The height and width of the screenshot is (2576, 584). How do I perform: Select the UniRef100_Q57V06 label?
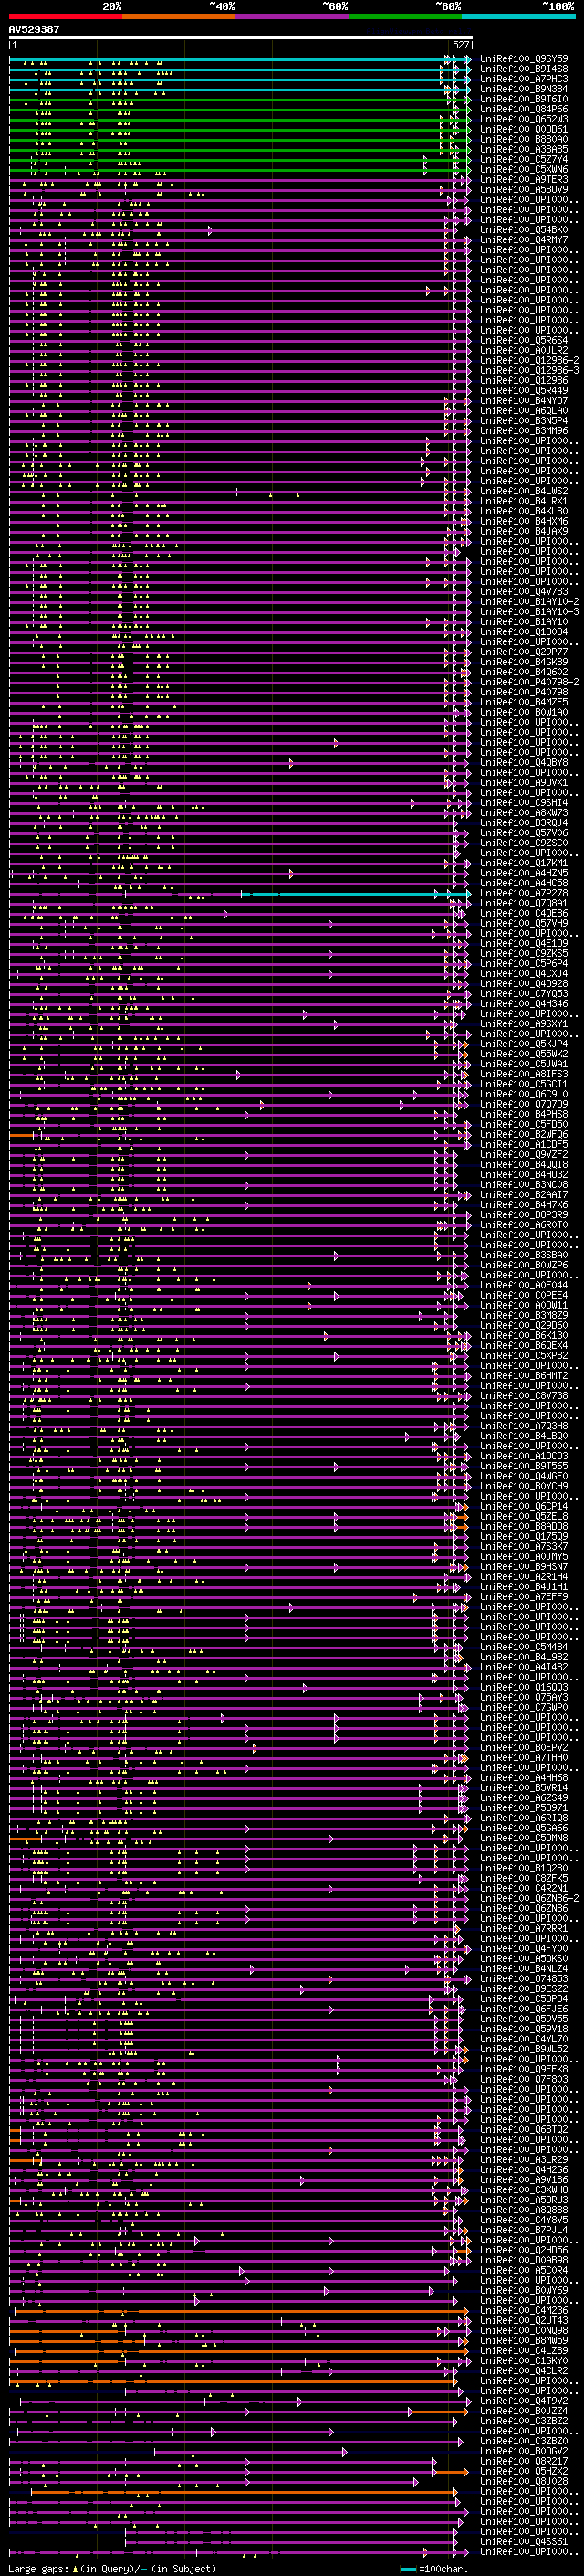524,833
